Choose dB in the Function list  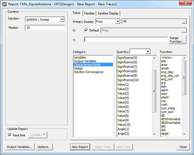(x=163, y=115)
